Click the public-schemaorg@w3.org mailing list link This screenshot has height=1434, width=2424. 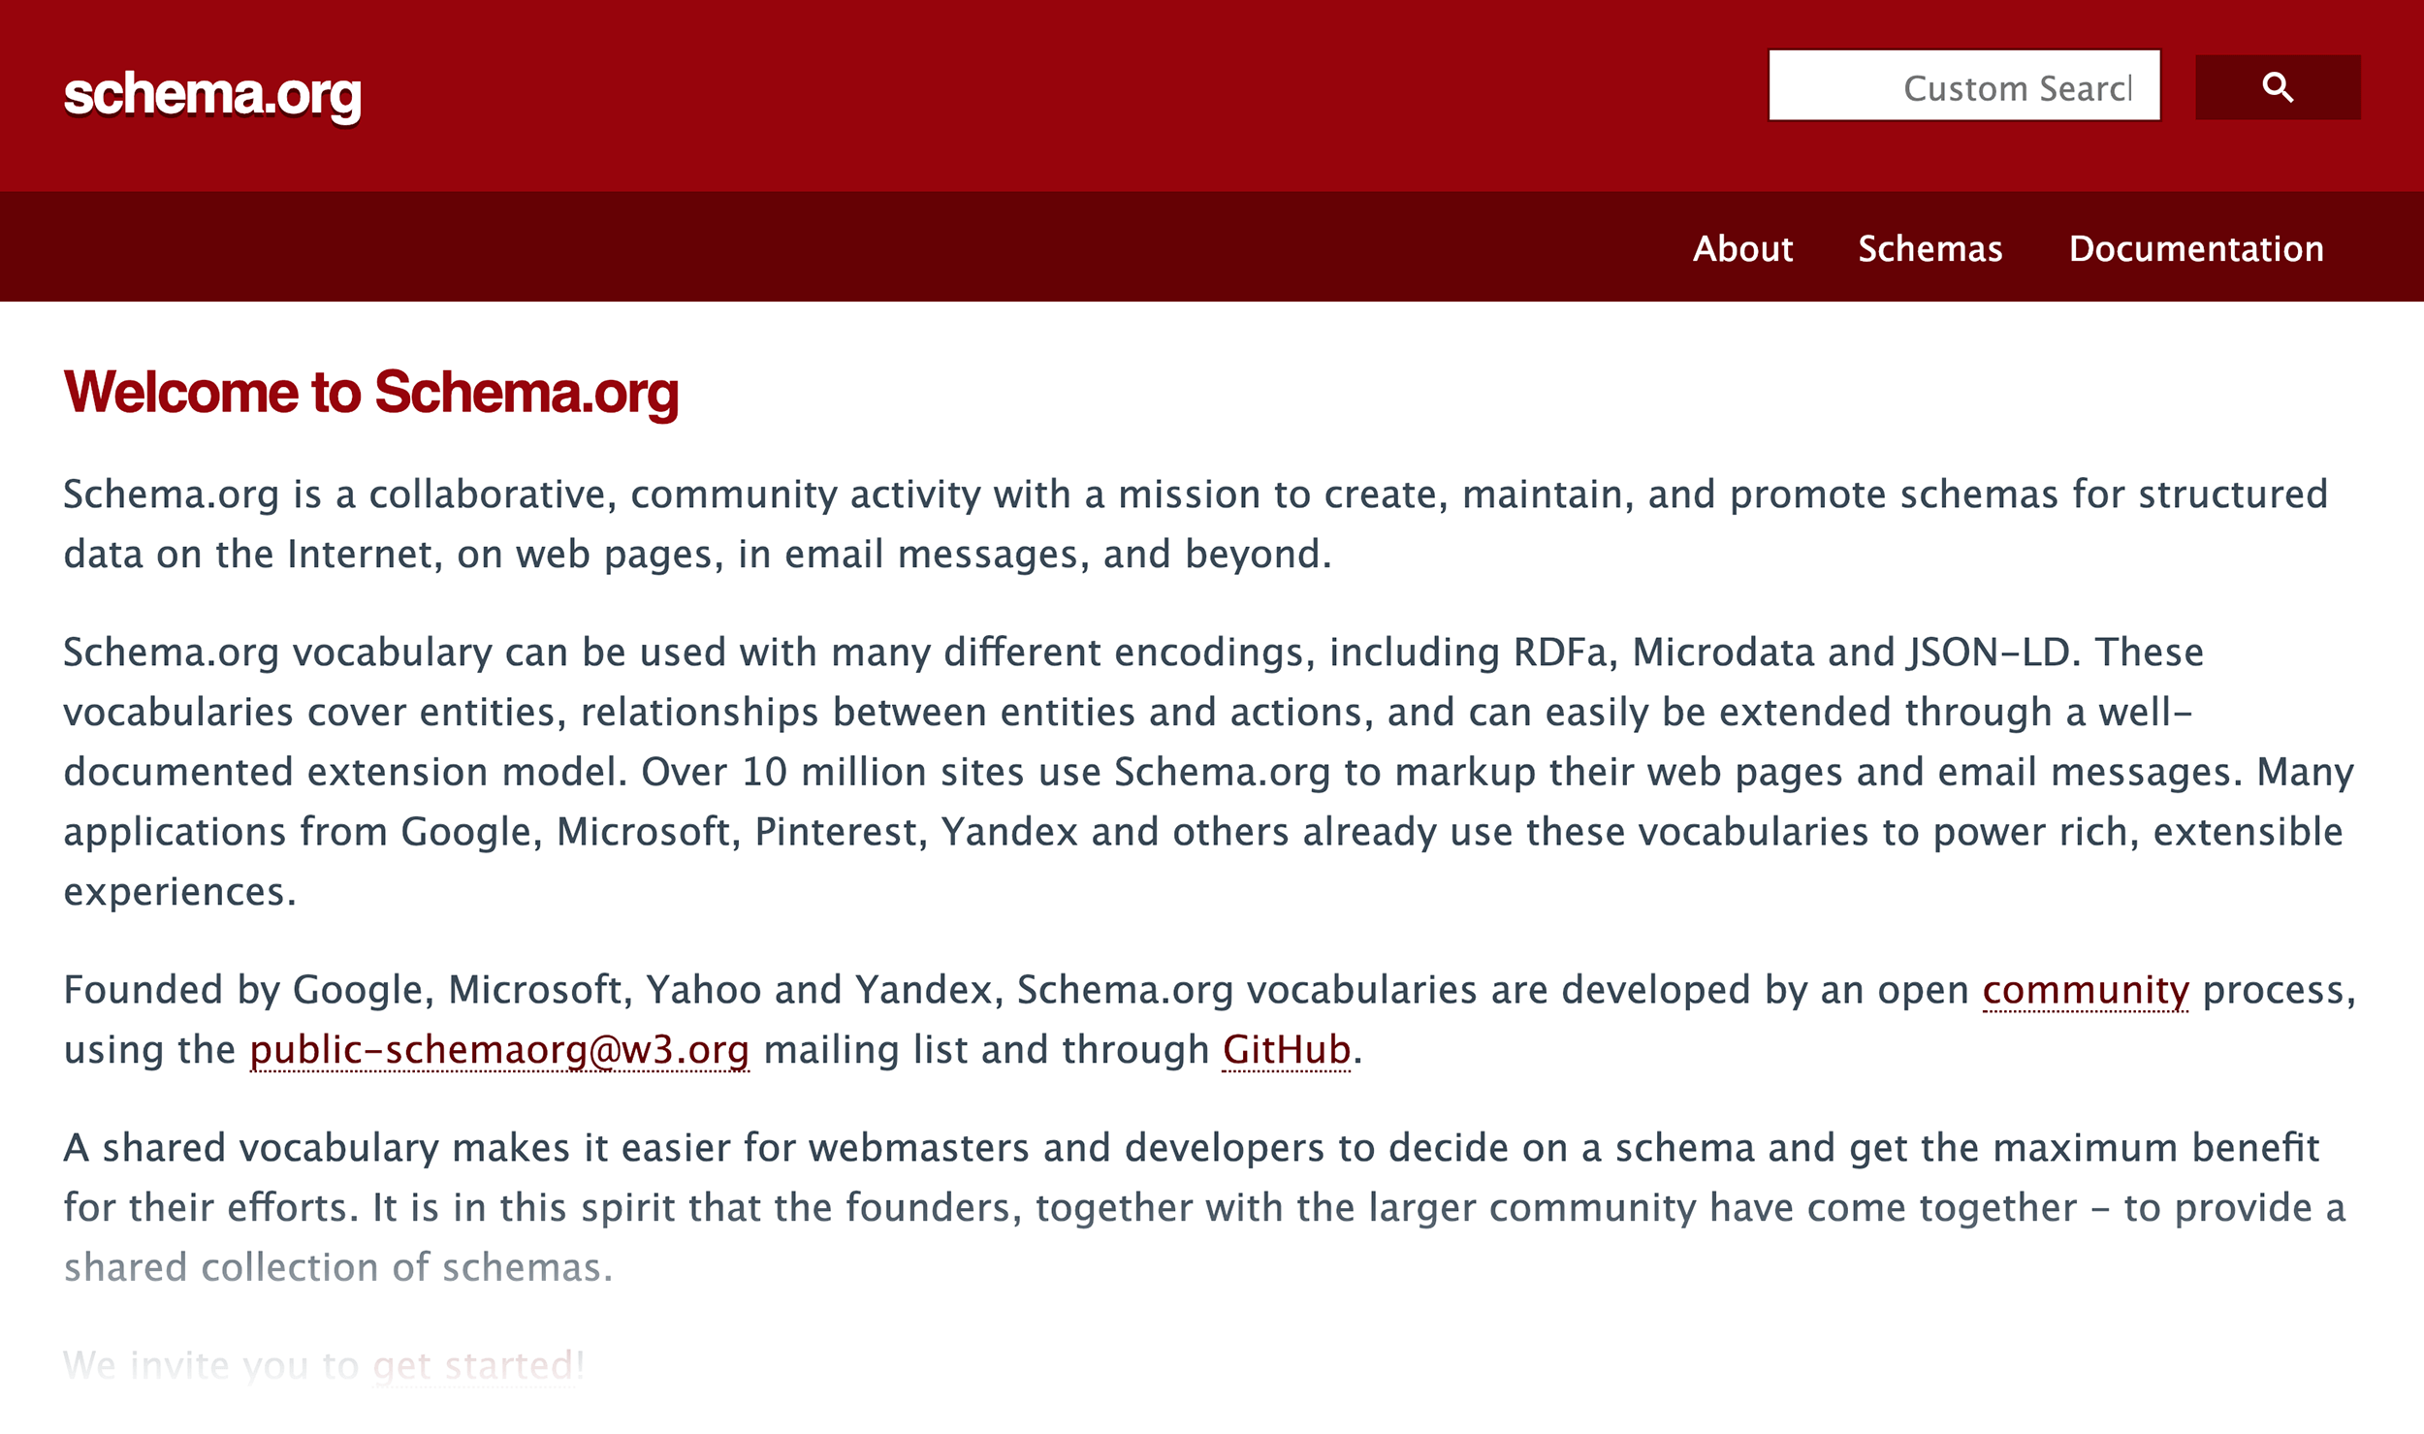click(x=499, y=1050)
